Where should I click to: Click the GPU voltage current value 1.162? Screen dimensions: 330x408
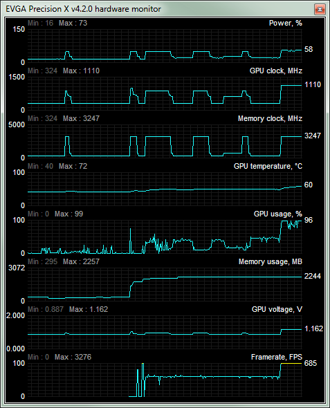click(x=313, y=328)
